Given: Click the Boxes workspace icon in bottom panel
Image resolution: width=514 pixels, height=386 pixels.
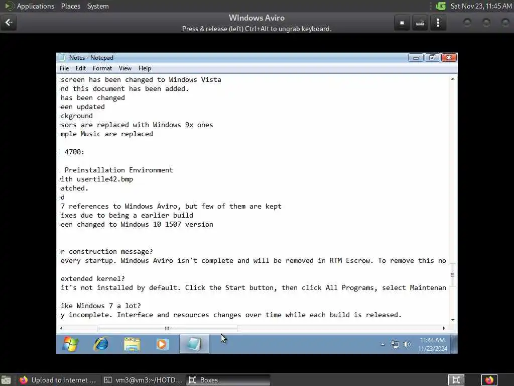Looking at the screenshot, I should coord(456,380).
